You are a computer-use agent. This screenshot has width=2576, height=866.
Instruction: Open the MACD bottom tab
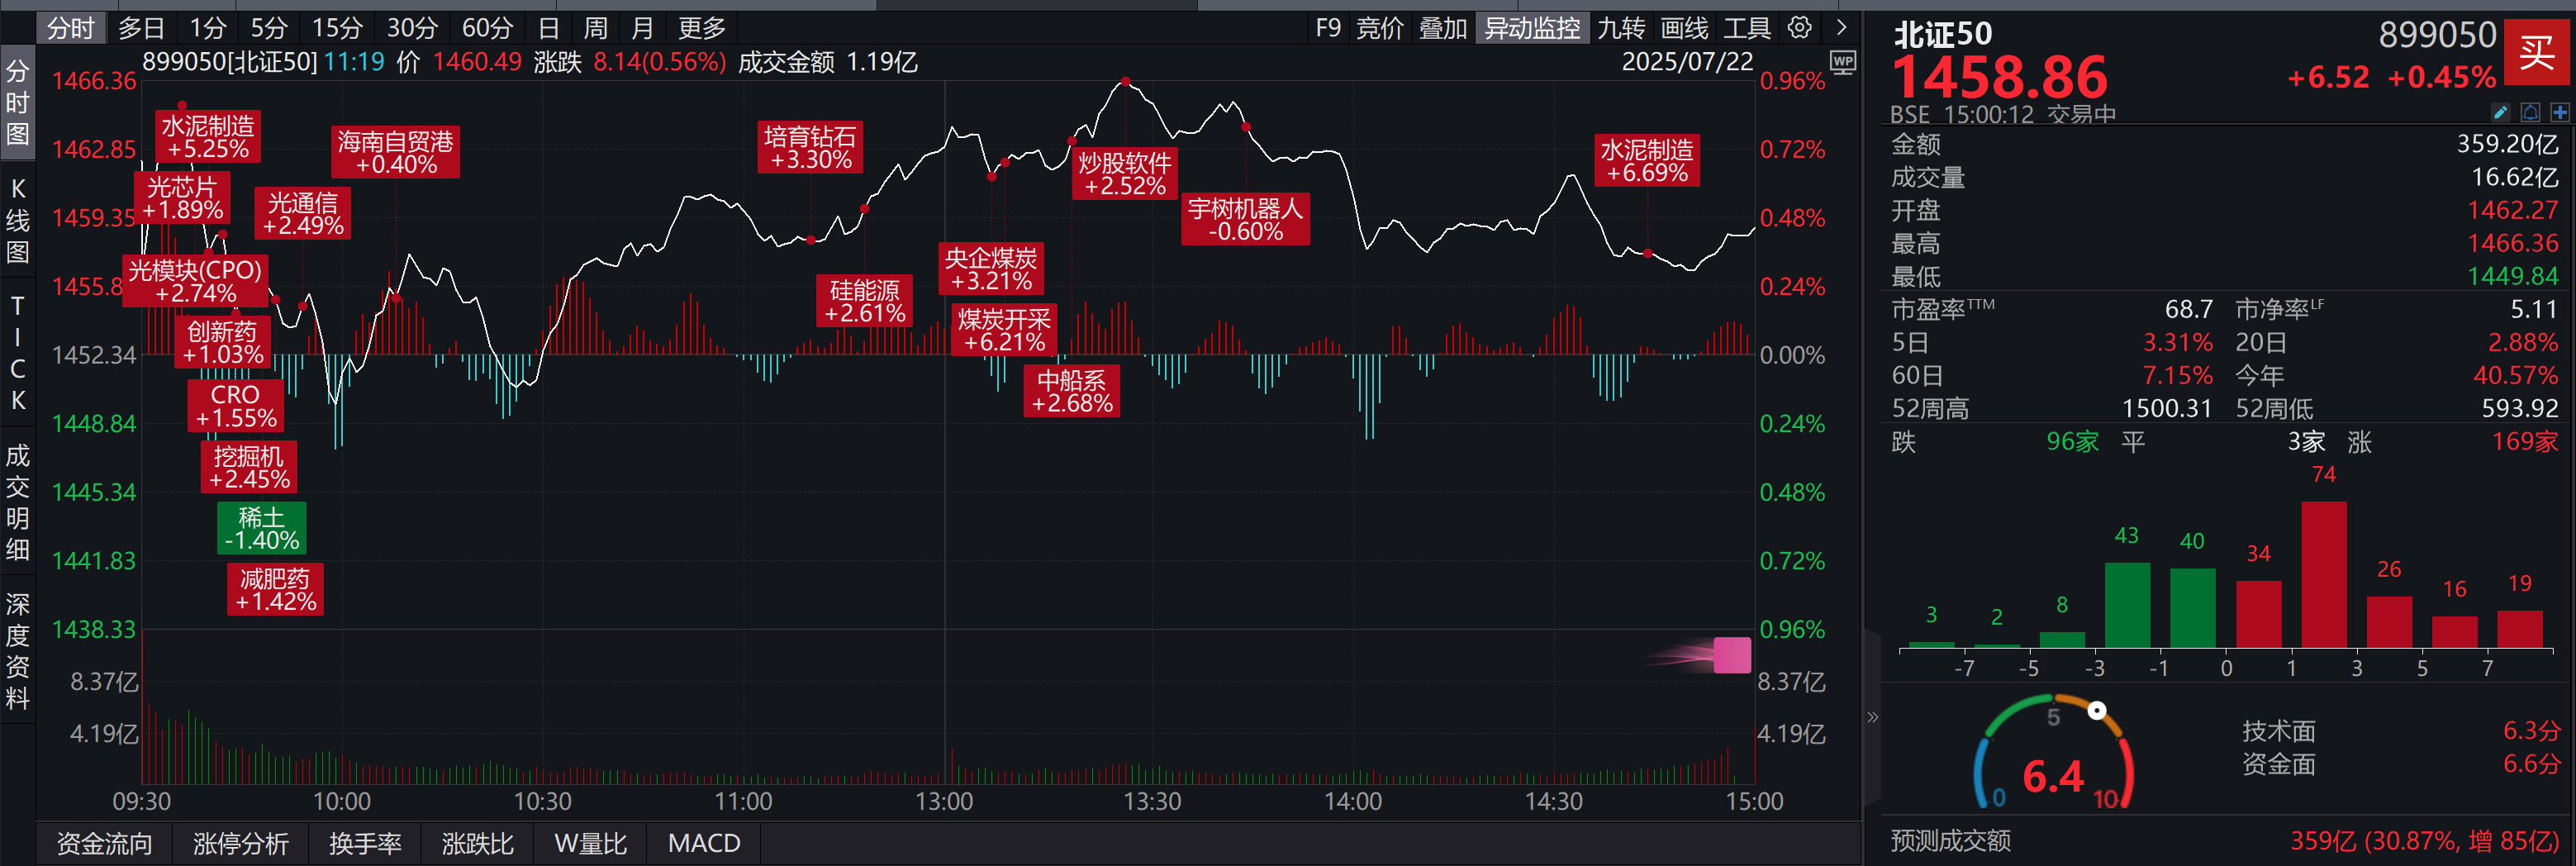coord(704,844)
